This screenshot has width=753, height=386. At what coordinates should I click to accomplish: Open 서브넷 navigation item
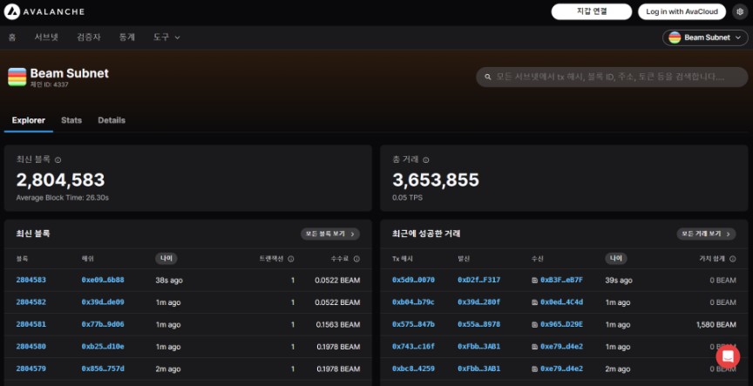coord(46,37)
